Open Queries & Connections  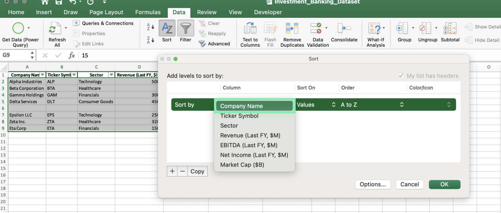click(x=103, y=23)
